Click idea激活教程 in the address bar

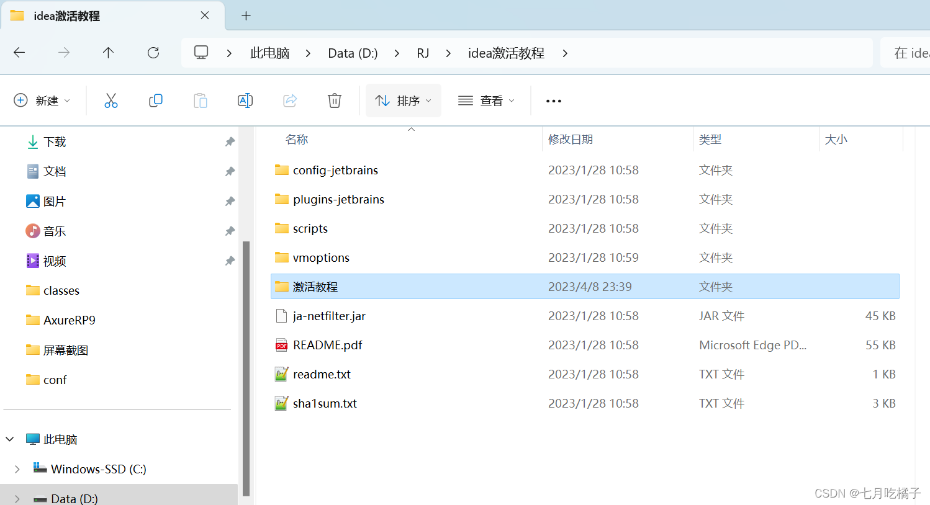pyautogui.click(x=506, y=53)
